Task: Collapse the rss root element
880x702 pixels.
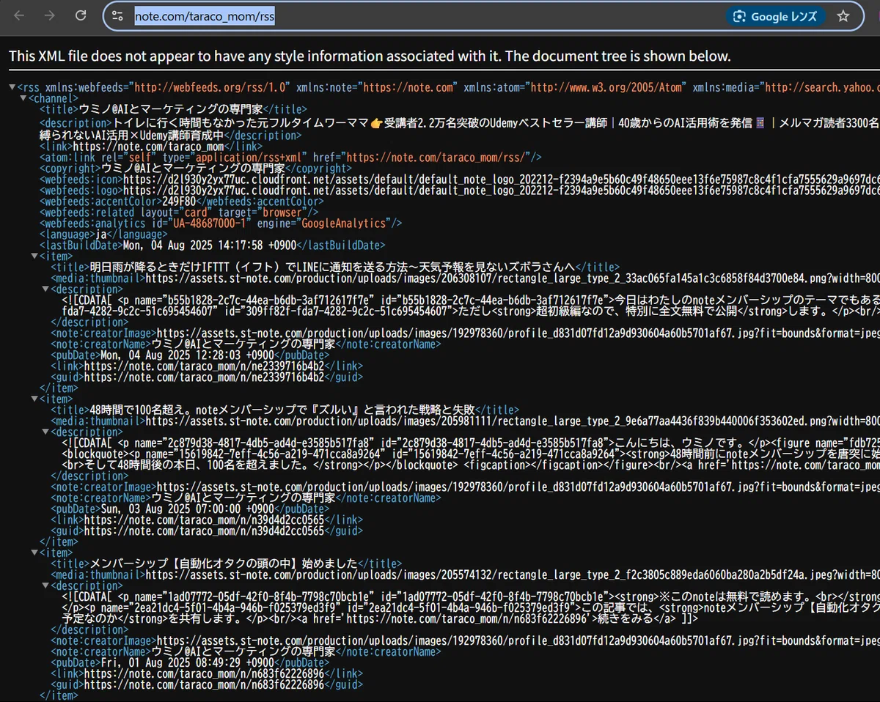Action: [12, 87]
